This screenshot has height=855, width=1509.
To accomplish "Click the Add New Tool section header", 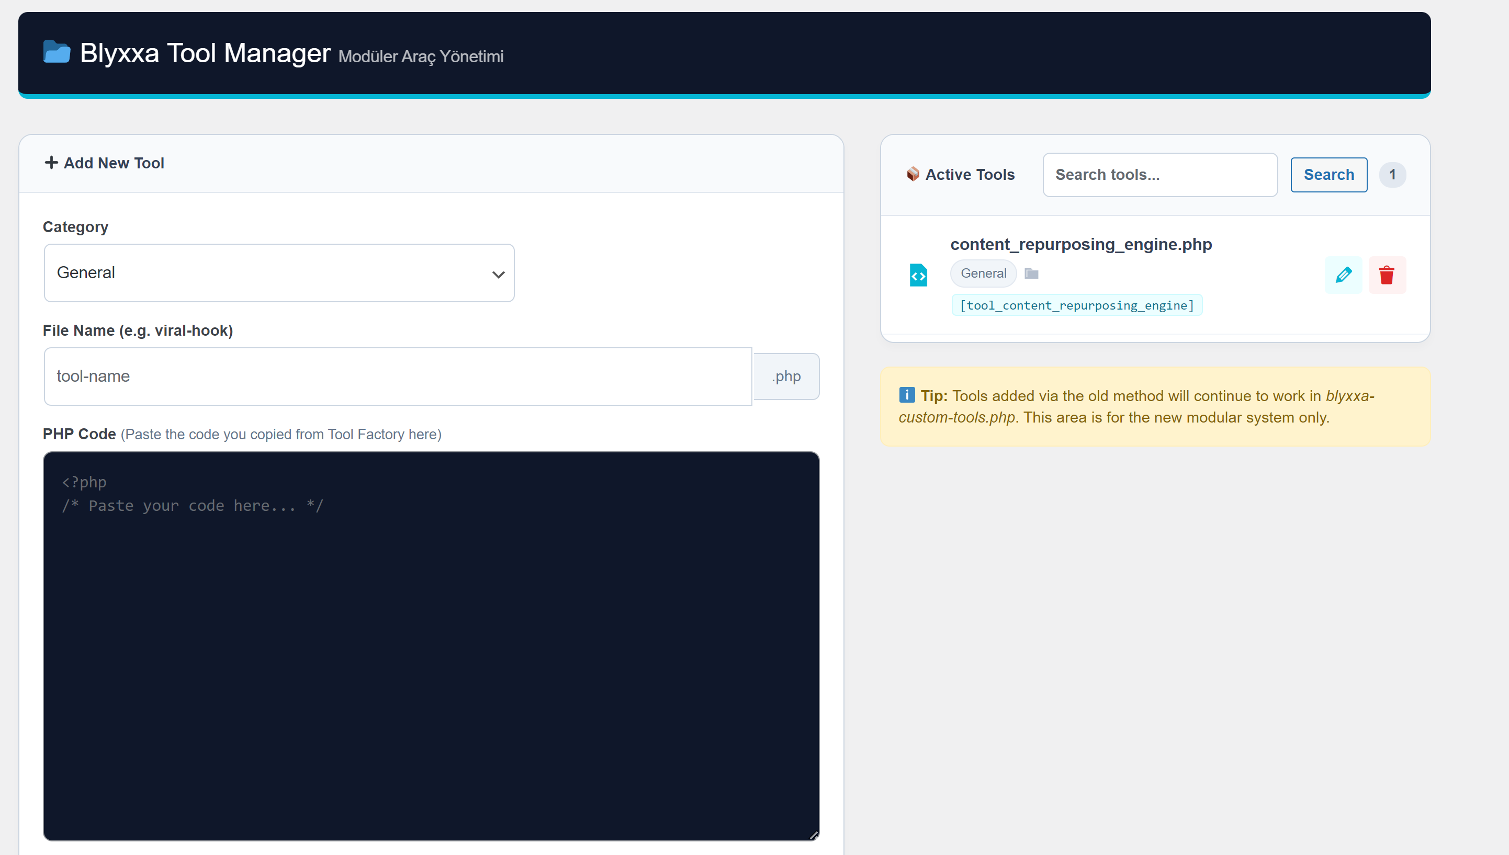I will pos(114,163).
